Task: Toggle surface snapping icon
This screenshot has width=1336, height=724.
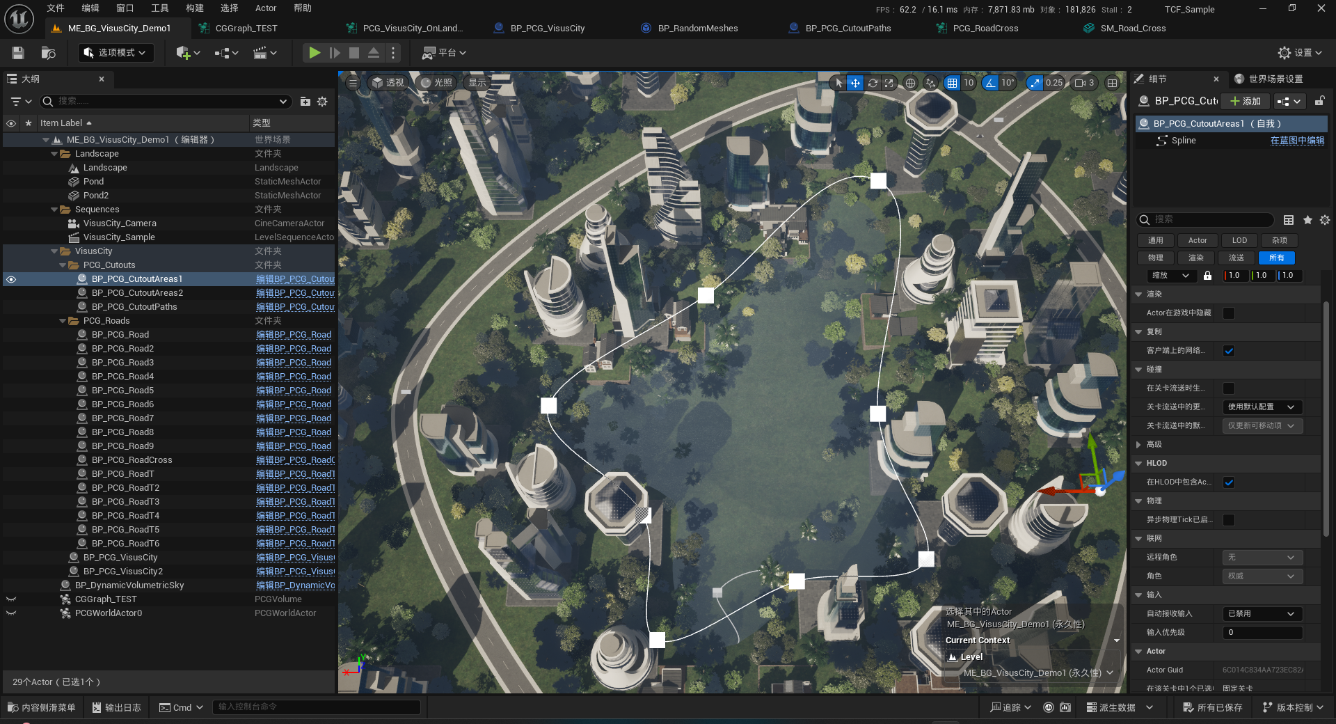Action: click(931, 83)
